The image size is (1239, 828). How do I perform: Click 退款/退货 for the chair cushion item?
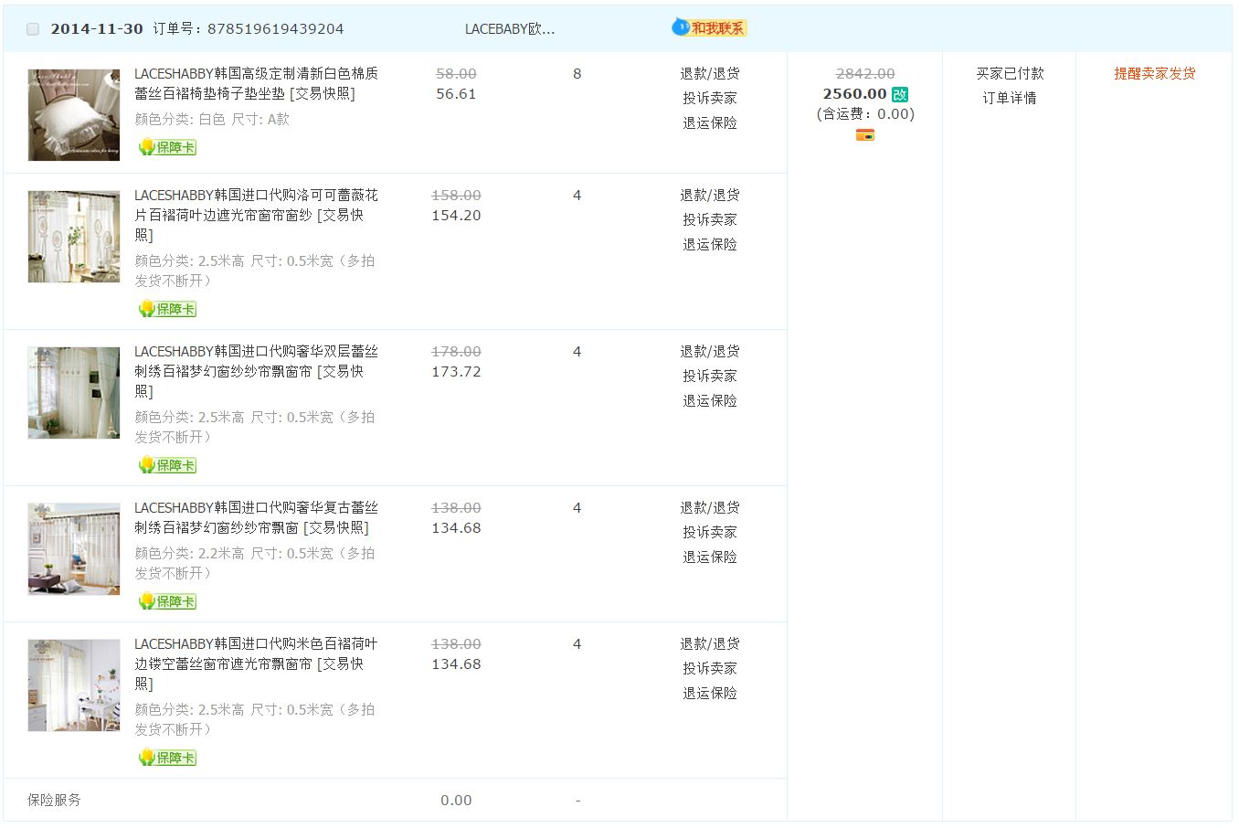(x=709, y=74)
